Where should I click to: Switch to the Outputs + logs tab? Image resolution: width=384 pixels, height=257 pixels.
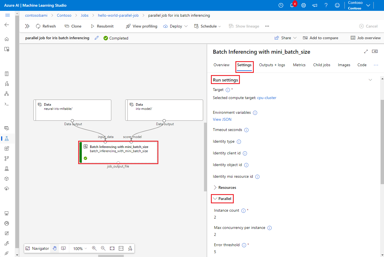point(272,65)
